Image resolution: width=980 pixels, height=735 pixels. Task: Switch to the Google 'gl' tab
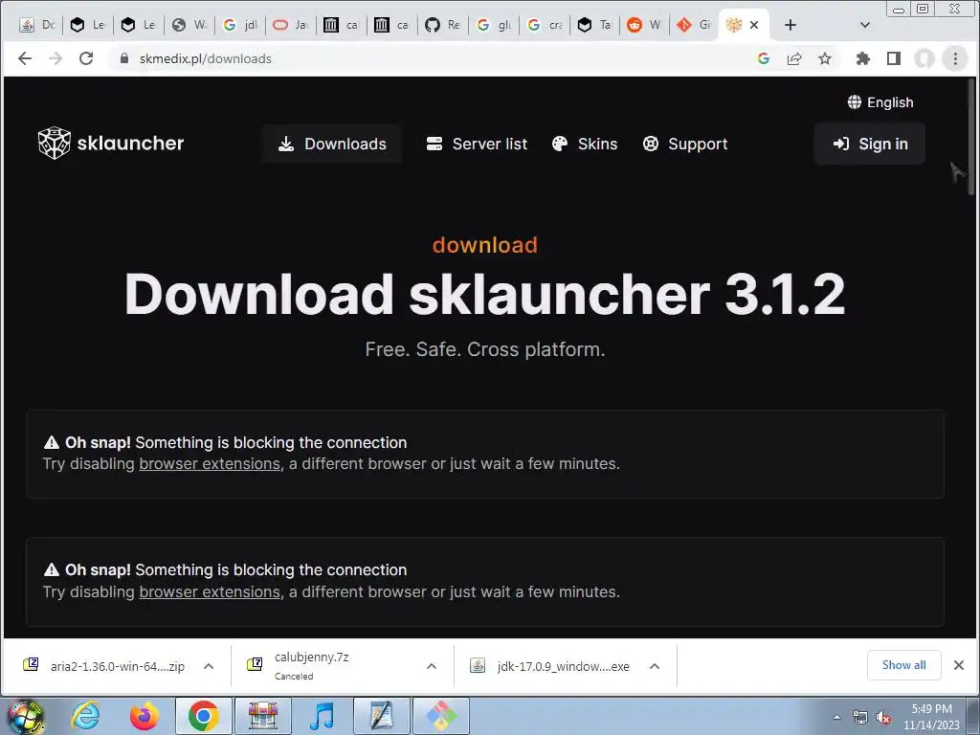494,25
